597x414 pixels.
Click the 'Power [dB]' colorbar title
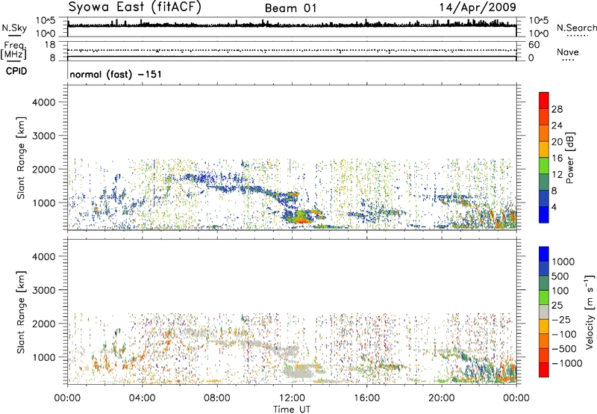tap(569, 158)
